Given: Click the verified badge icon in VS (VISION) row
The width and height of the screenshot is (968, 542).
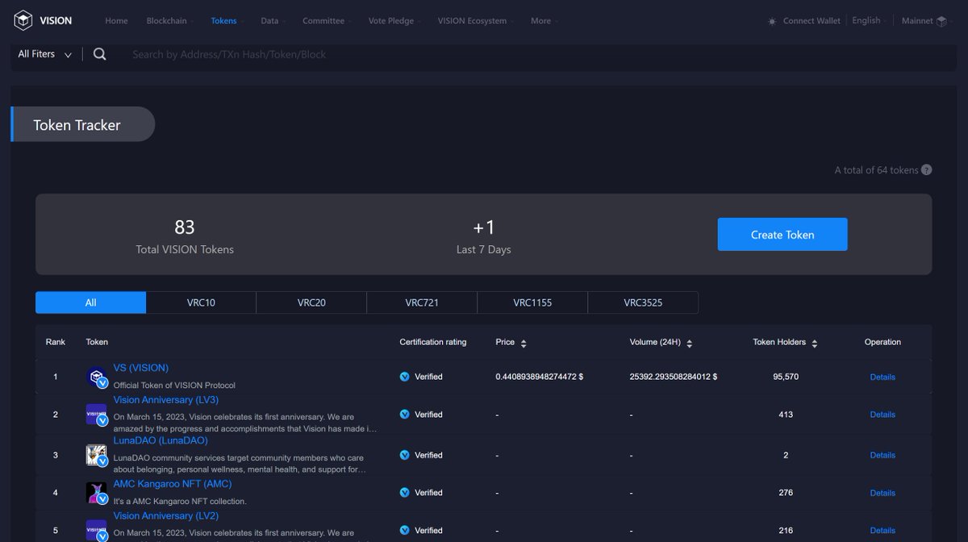Looking at the screenshot, I should 405,377.
